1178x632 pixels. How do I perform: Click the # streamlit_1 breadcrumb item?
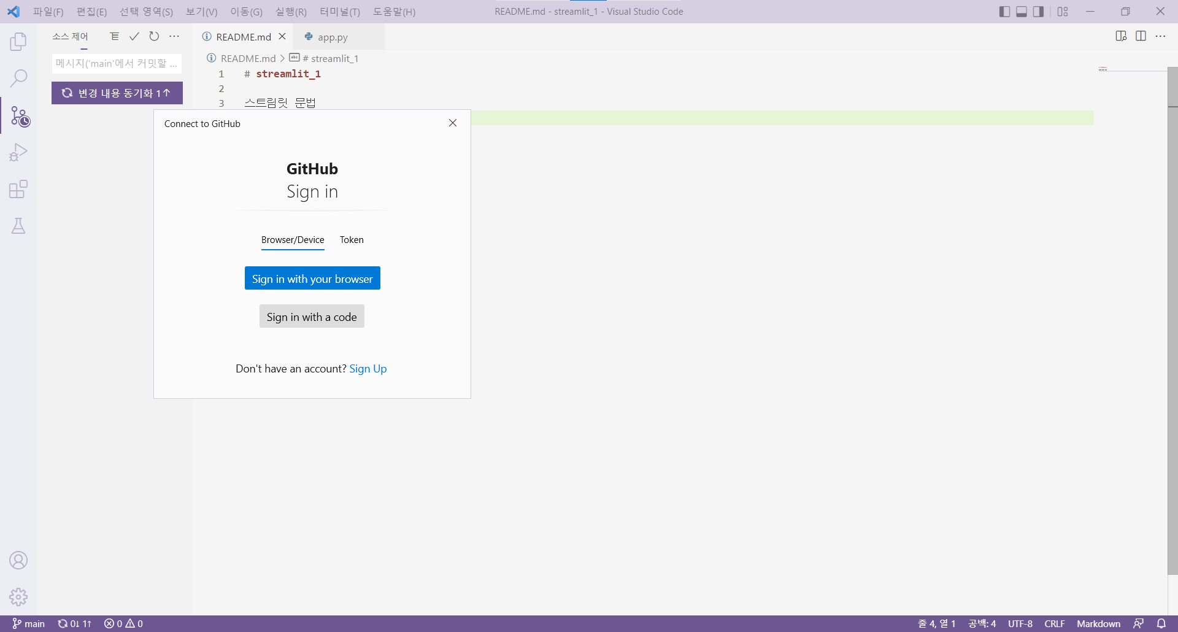330,58
